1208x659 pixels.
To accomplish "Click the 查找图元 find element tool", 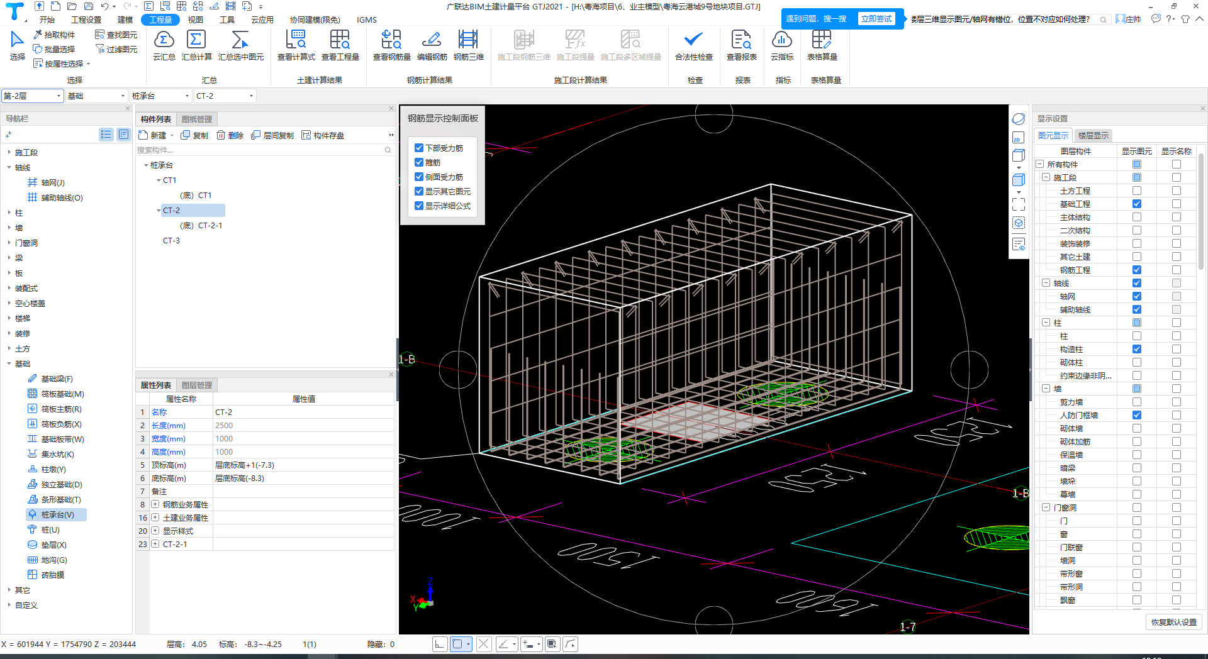I will coord(116,35).
